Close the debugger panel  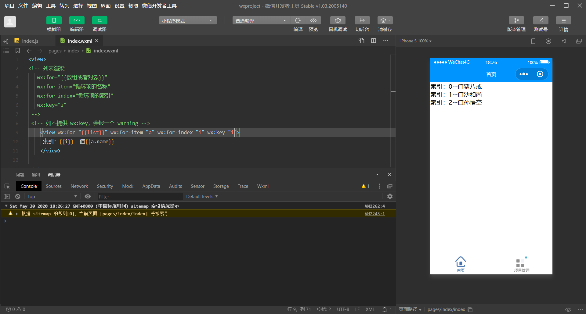(389, 174)
